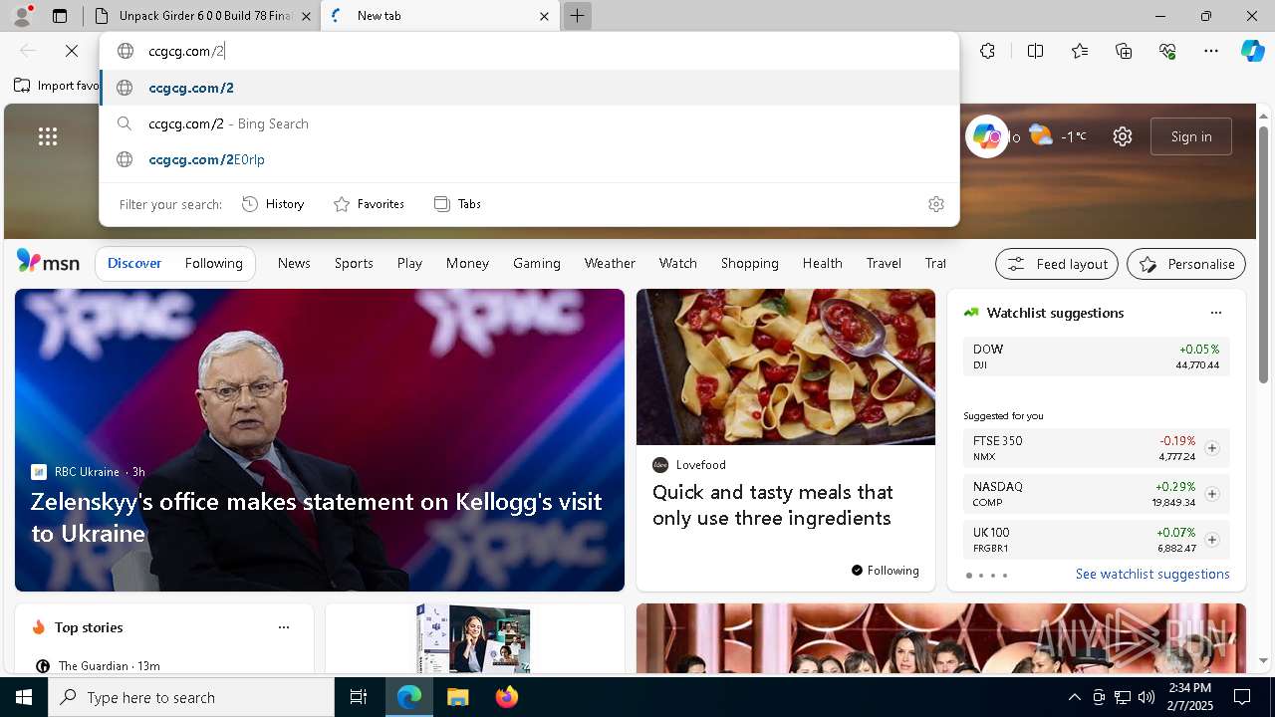The height and width of the screenshot is (717, 1275).
Task: Open Watchlist suggestions more options
Action: 1215,313
